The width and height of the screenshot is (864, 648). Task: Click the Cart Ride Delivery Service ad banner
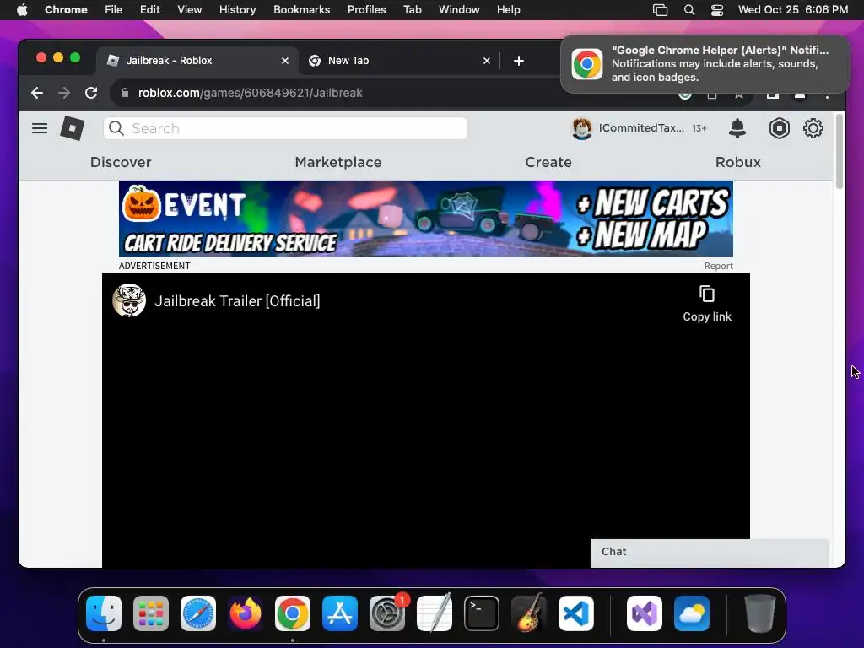tap(426, 219)
